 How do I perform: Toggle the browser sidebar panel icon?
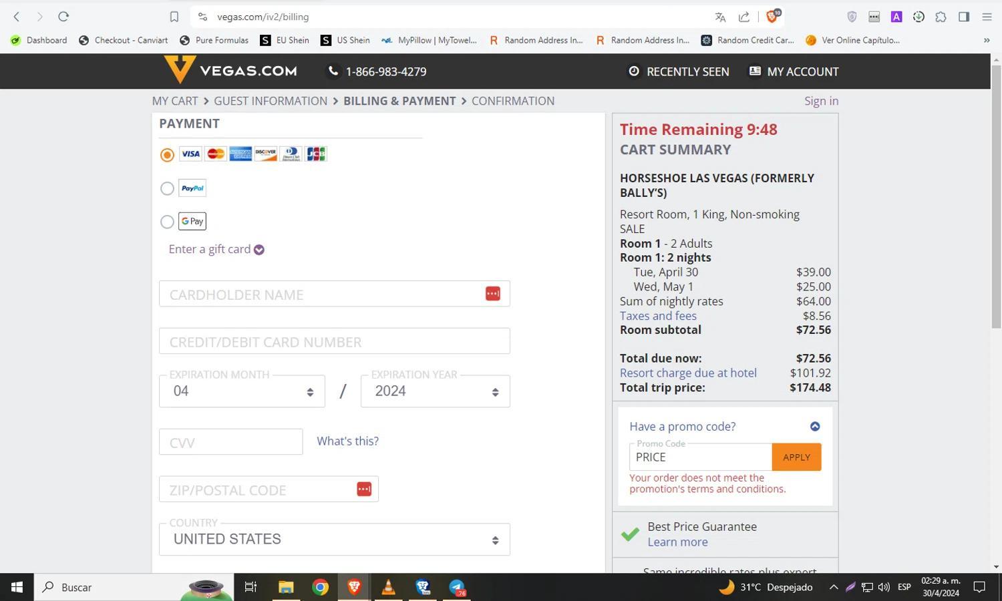[x=964, y=17]
